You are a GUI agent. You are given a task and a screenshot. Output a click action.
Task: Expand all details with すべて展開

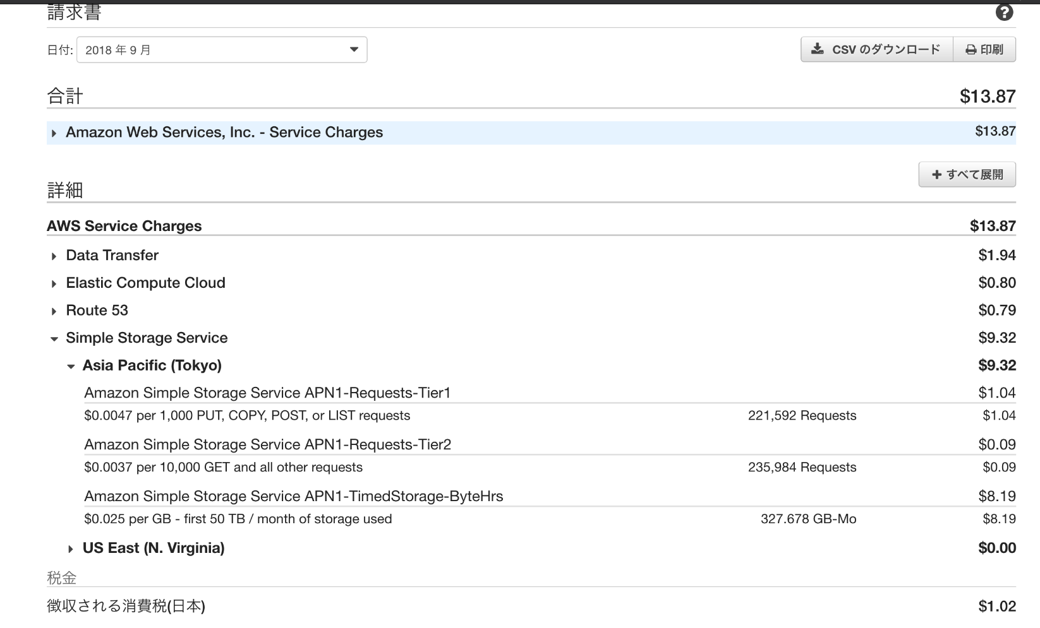click(967, 175)
